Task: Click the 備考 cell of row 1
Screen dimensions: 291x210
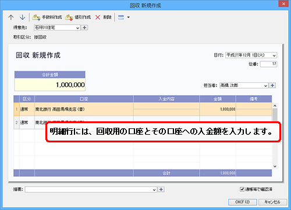Action: click(x=254, y=109)
